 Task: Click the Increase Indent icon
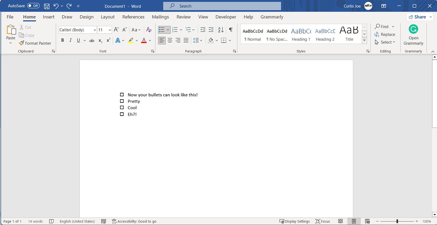click(211, 30)
